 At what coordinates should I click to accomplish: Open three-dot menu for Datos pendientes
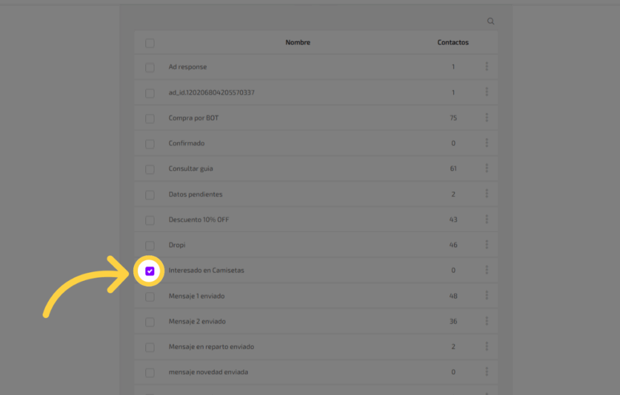pos(487,194)
